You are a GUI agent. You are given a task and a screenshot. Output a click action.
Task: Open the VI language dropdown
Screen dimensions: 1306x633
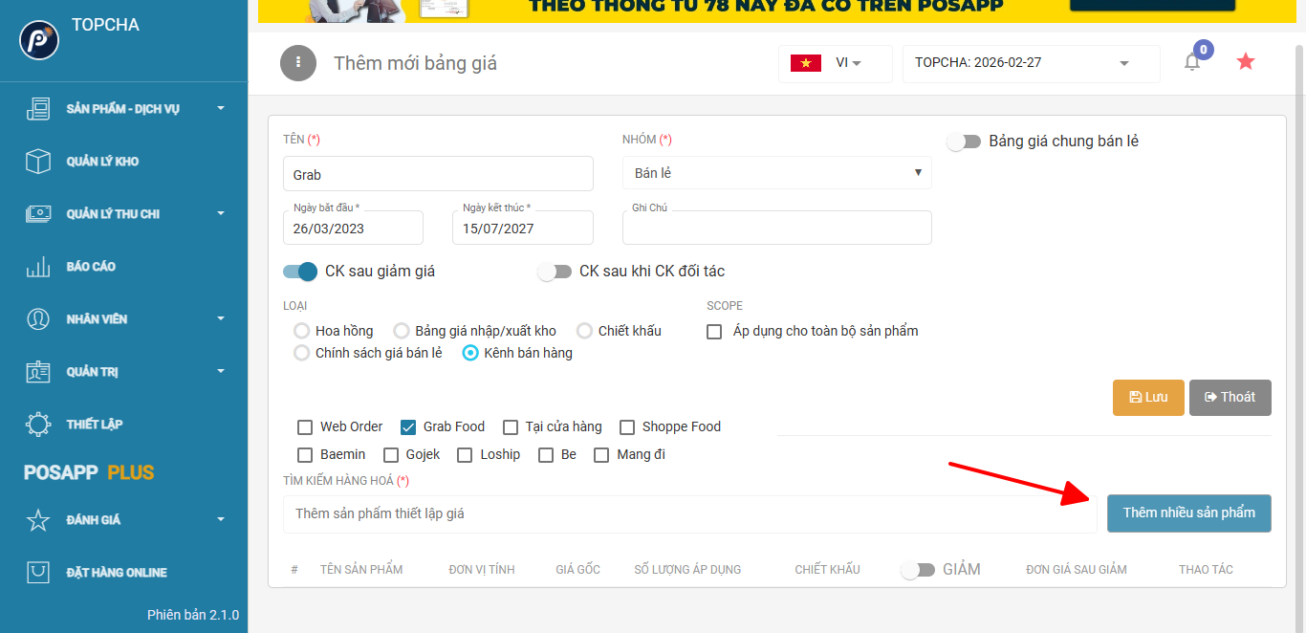(x=835, y=63)
